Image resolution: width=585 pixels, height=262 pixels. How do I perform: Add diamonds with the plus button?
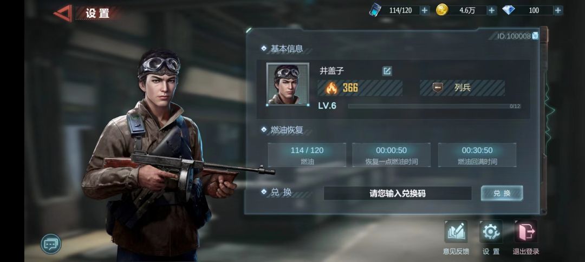[558, 10]
